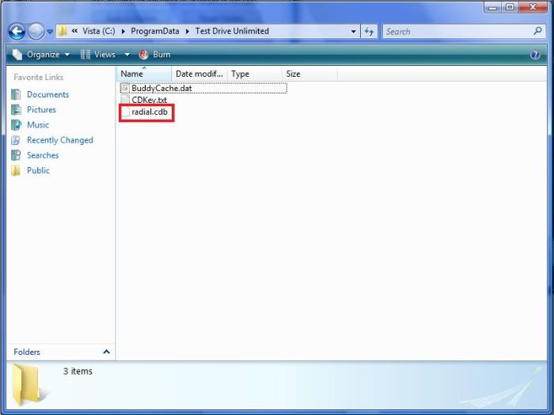The image size is (554, 415).
Task: Click the large folder icon in details pane
Action: pyautogui.click(x=29, y=386)
